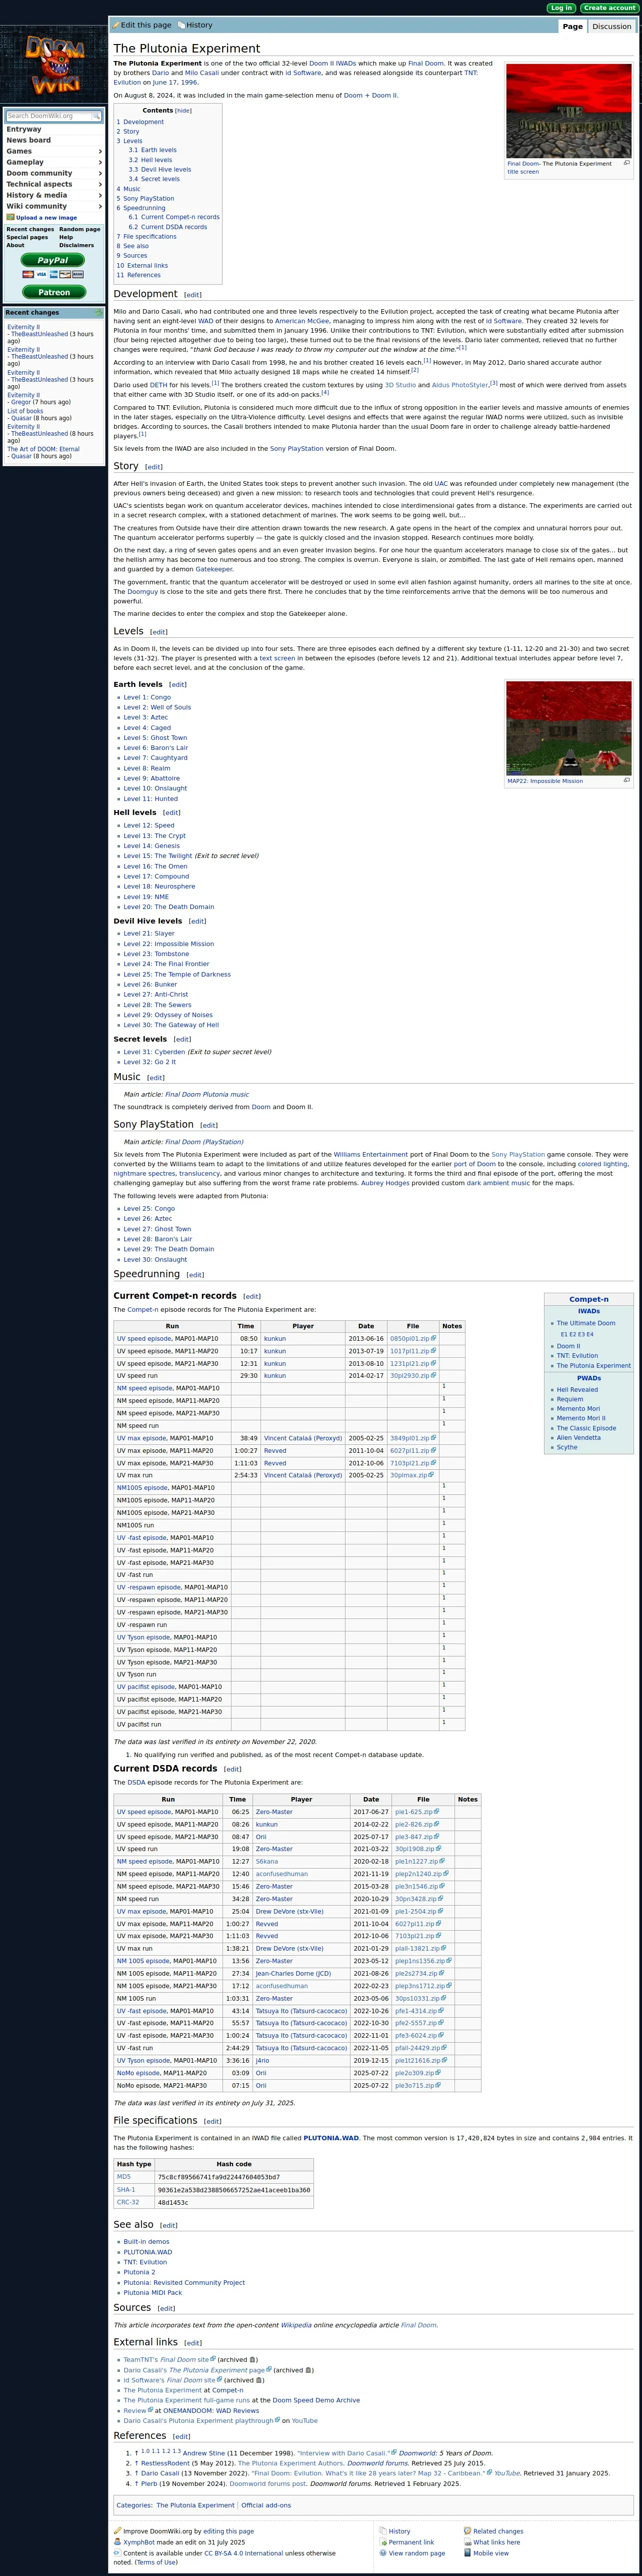Download 0850pl01.zip record file
Image resolution: width=642 pixels, height=2576 pixels.
click(x=410, y=1338)
